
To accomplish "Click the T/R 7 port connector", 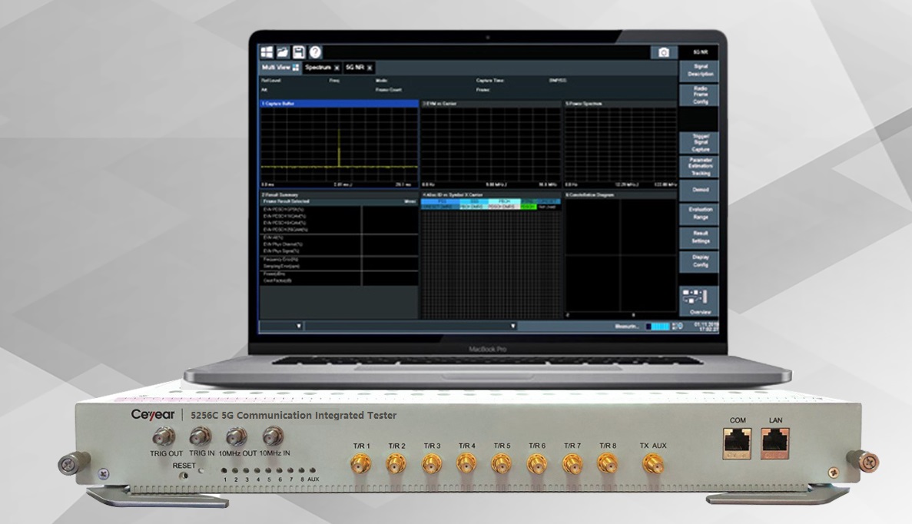I will click(572, 464).
